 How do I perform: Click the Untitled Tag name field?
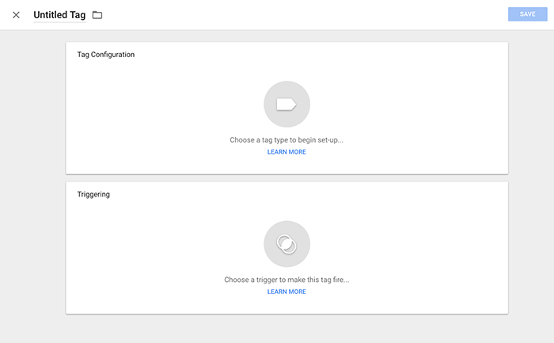59,15
